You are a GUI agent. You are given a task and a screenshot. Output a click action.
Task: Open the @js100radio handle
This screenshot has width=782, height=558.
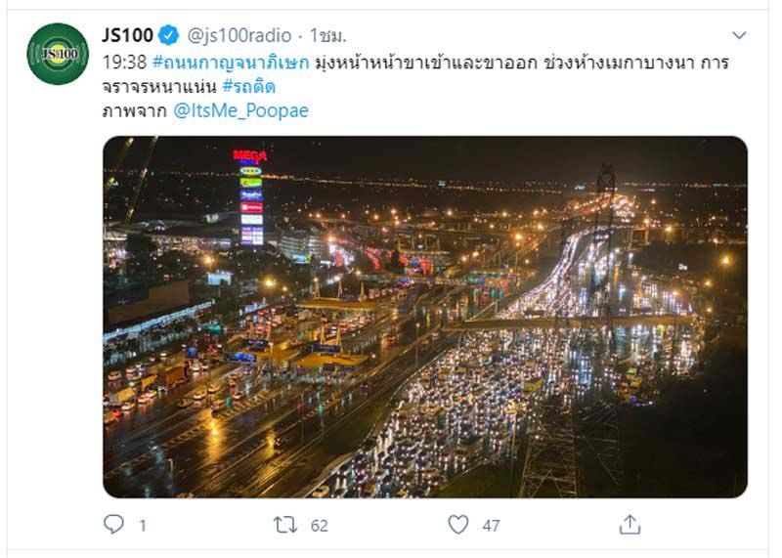[x=239, y=35]
